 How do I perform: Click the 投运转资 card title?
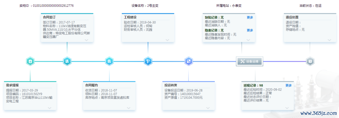click(171, 85)
